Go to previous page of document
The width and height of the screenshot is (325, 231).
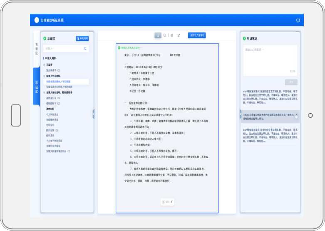[164, 202]
